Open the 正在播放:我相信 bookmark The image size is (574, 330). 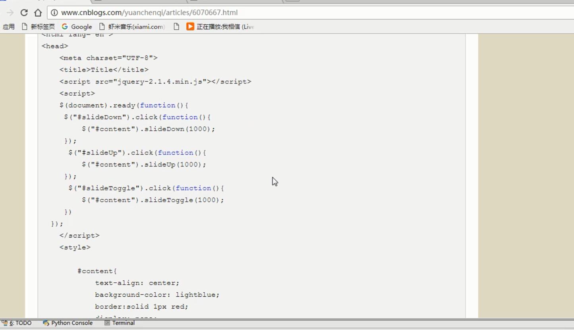pos(220,27)
